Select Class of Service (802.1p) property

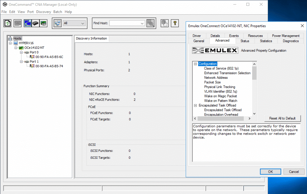(221, 68)
